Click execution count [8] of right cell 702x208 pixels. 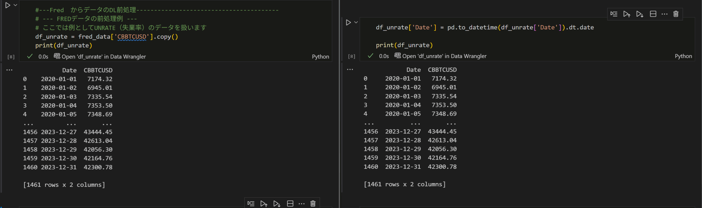(x=352, y=56)
